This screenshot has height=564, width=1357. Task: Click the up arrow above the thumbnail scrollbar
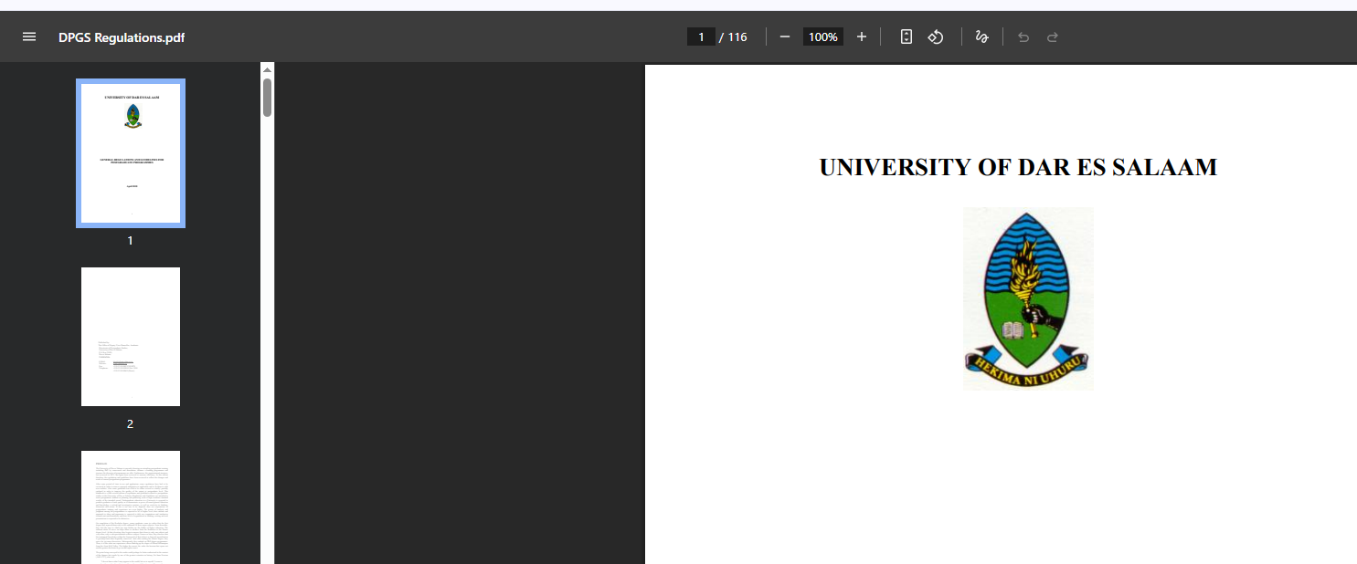click(266, 68)
